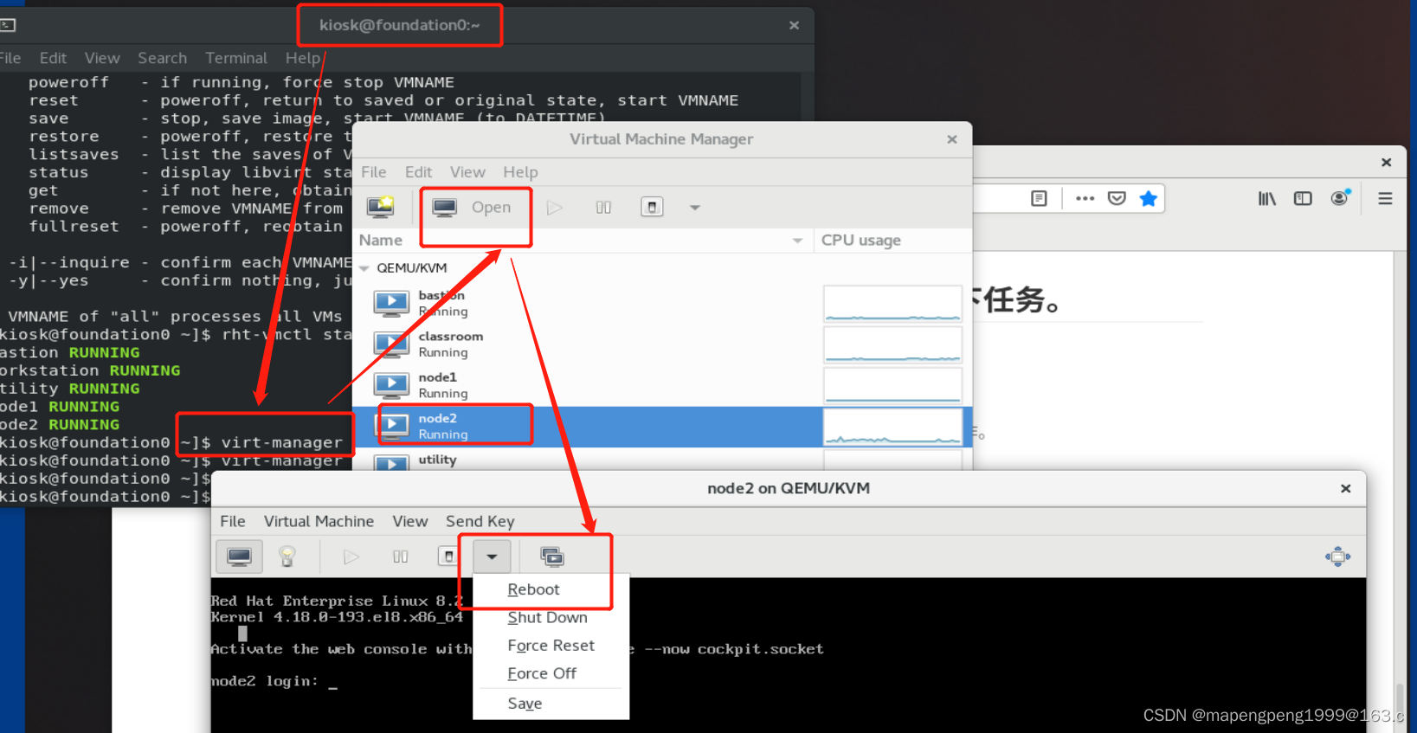Viewport: 1417px width, 733px height.
Task: Click the blue bookmark star icon
Action: click(1149, 198)
